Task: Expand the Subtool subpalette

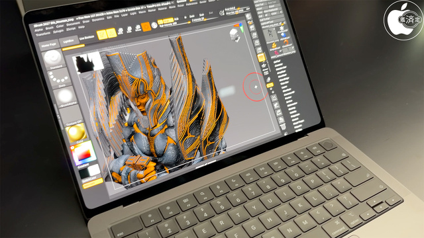Action: (277, 61)
